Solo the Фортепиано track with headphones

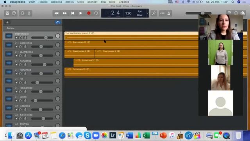tap(20, 38)
